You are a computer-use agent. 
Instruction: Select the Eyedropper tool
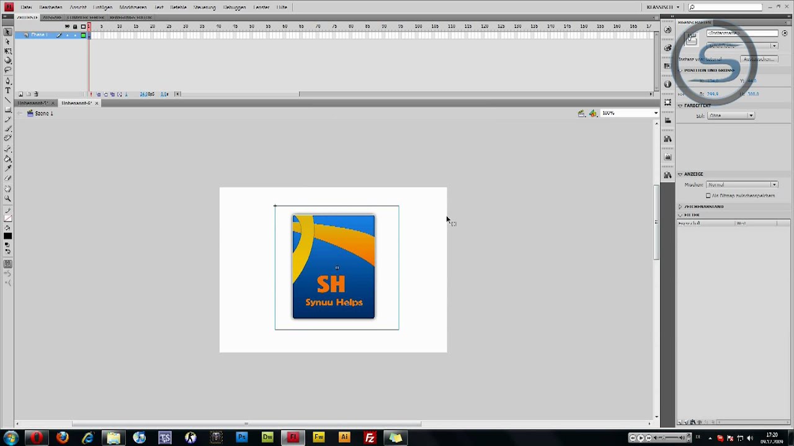(x=8, y=168)
